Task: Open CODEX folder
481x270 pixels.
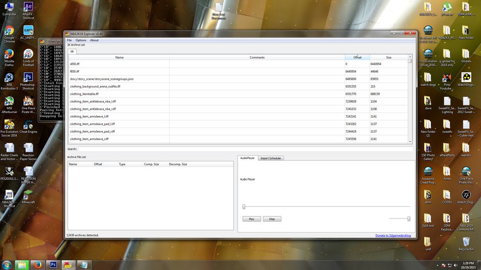Action: tap(447, 197)
